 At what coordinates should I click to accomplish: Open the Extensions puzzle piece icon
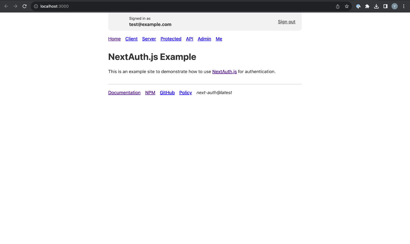(367, 6)
